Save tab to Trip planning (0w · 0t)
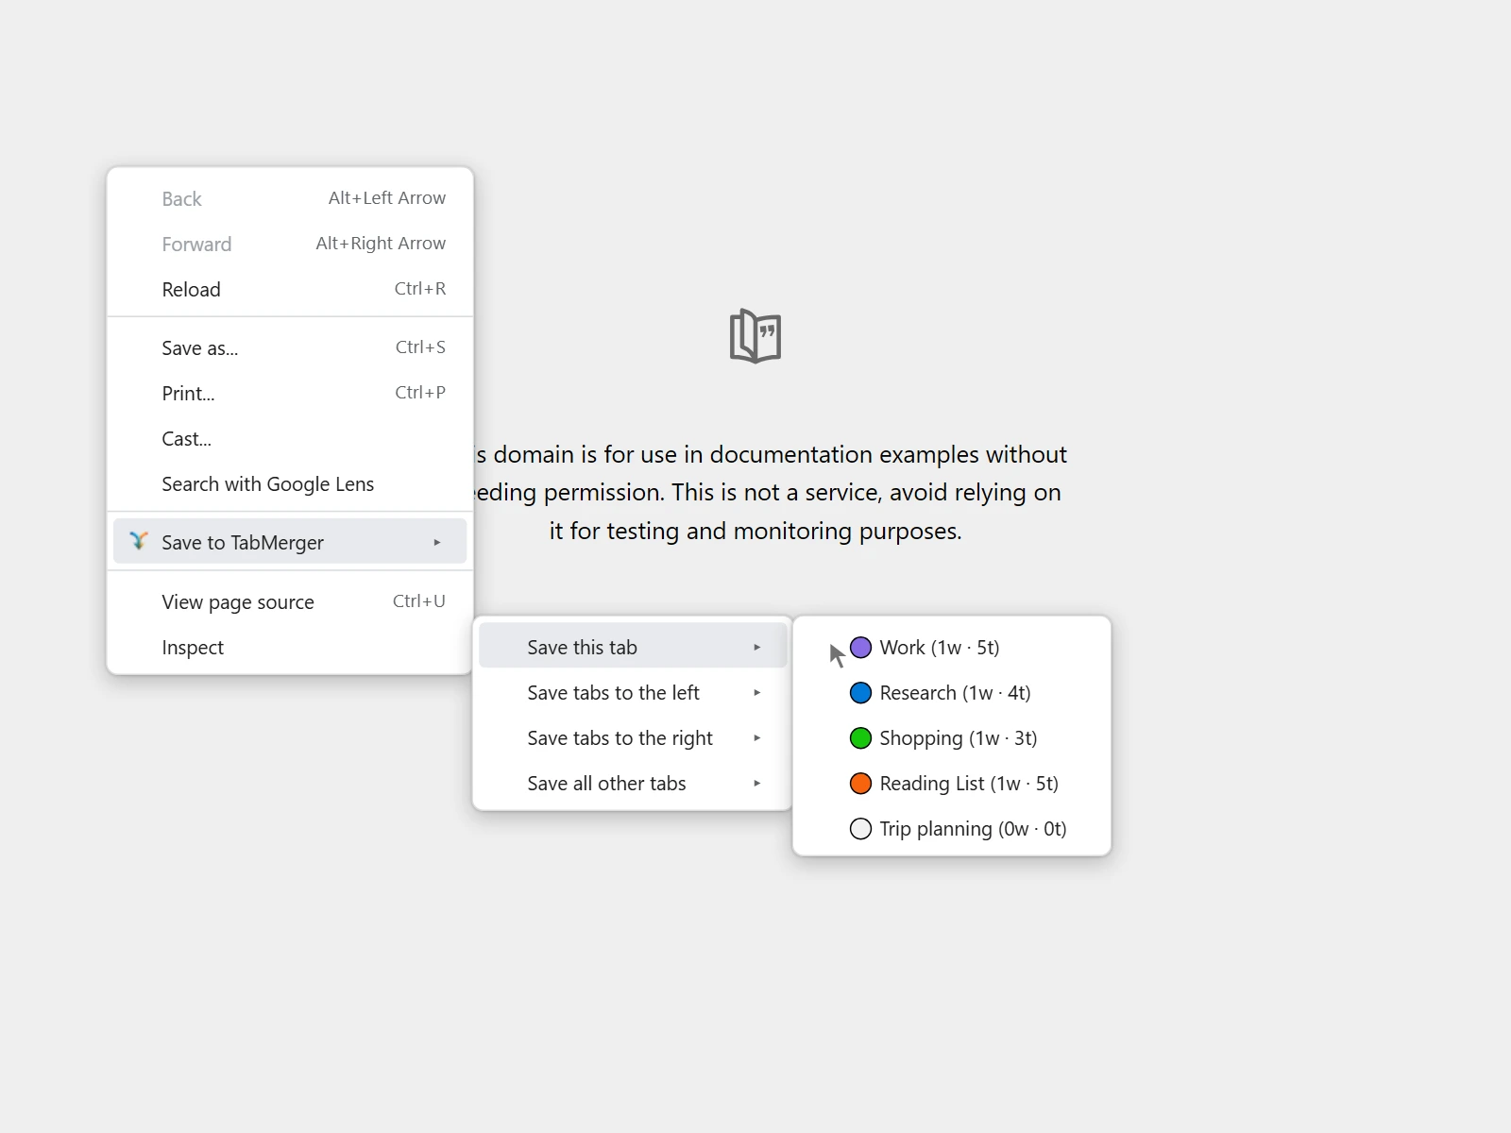The image size is (1511, 1133). [x=952, y=829]
